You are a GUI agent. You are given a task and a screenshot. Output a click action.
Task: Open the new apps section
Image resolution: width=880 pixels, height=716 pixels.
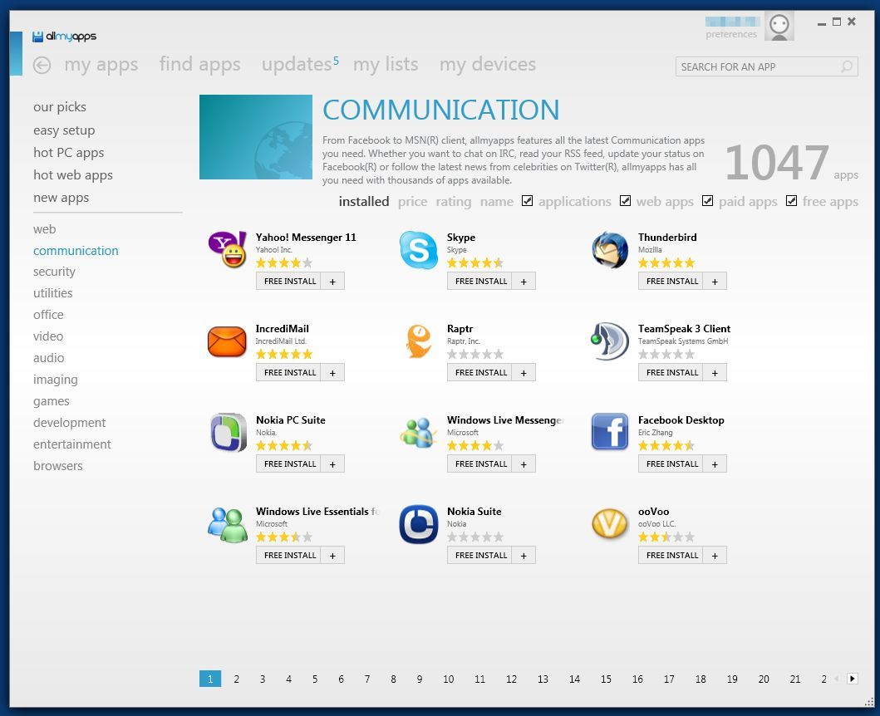pyautogui.click(x=61, y=198)
